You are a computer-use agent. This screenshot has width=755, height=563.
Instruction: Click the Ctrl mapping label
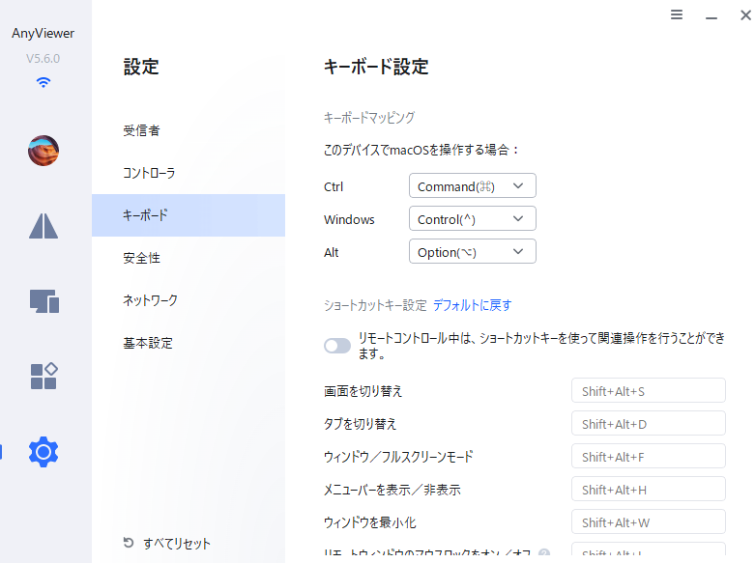click(x=334, y=186)
